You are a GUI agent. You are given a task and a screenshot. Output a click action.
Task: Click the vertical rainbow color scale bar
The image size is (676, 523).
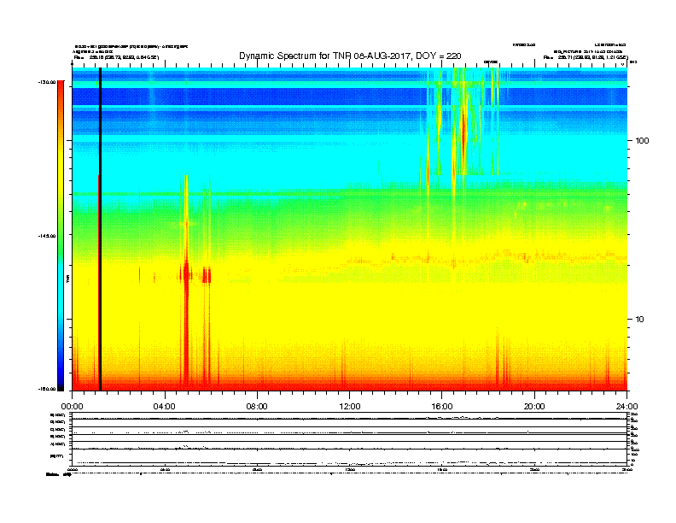(x=61, y=236)
